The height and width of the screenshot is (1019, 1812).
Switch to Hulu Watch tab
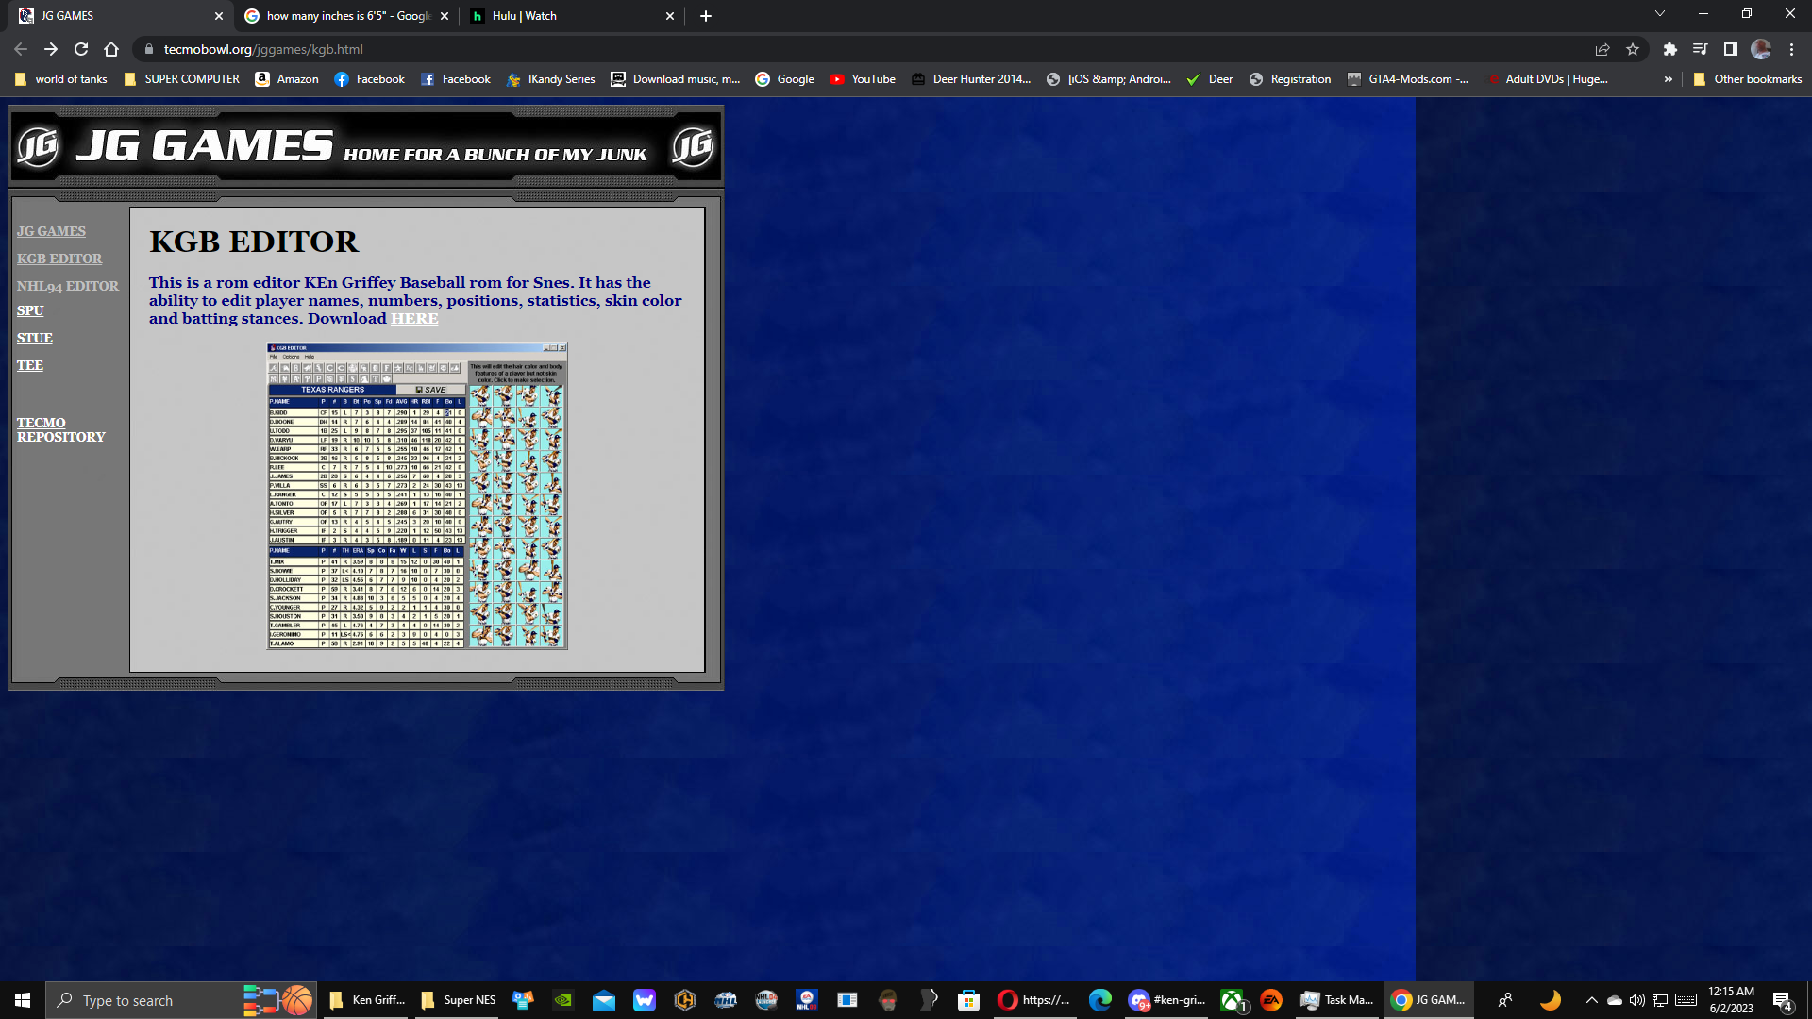[560, 15]
